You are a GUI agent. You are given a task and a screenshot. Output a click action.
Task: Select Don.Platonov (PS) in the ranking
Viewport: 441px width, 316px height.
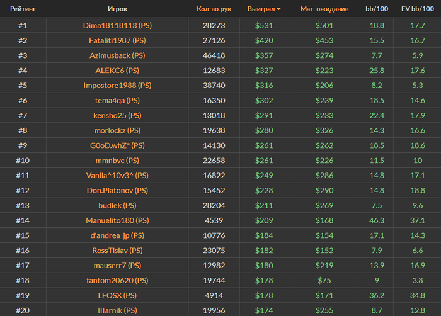coord(117,190)
